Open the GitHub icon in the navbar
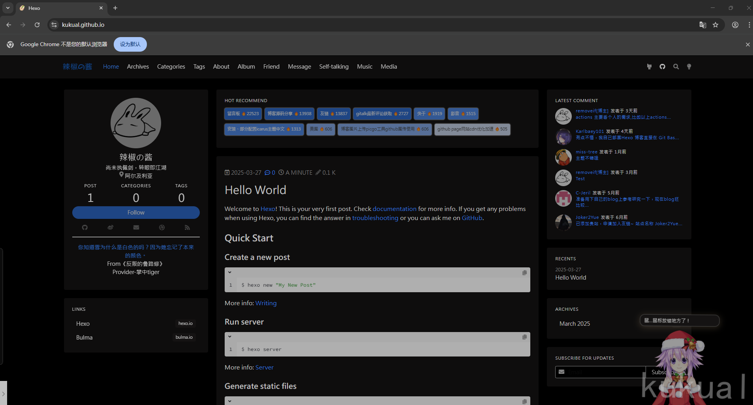 (663, 67)
